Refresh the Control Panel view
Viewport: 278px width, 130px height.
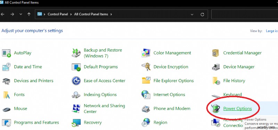tap(202, 15)
